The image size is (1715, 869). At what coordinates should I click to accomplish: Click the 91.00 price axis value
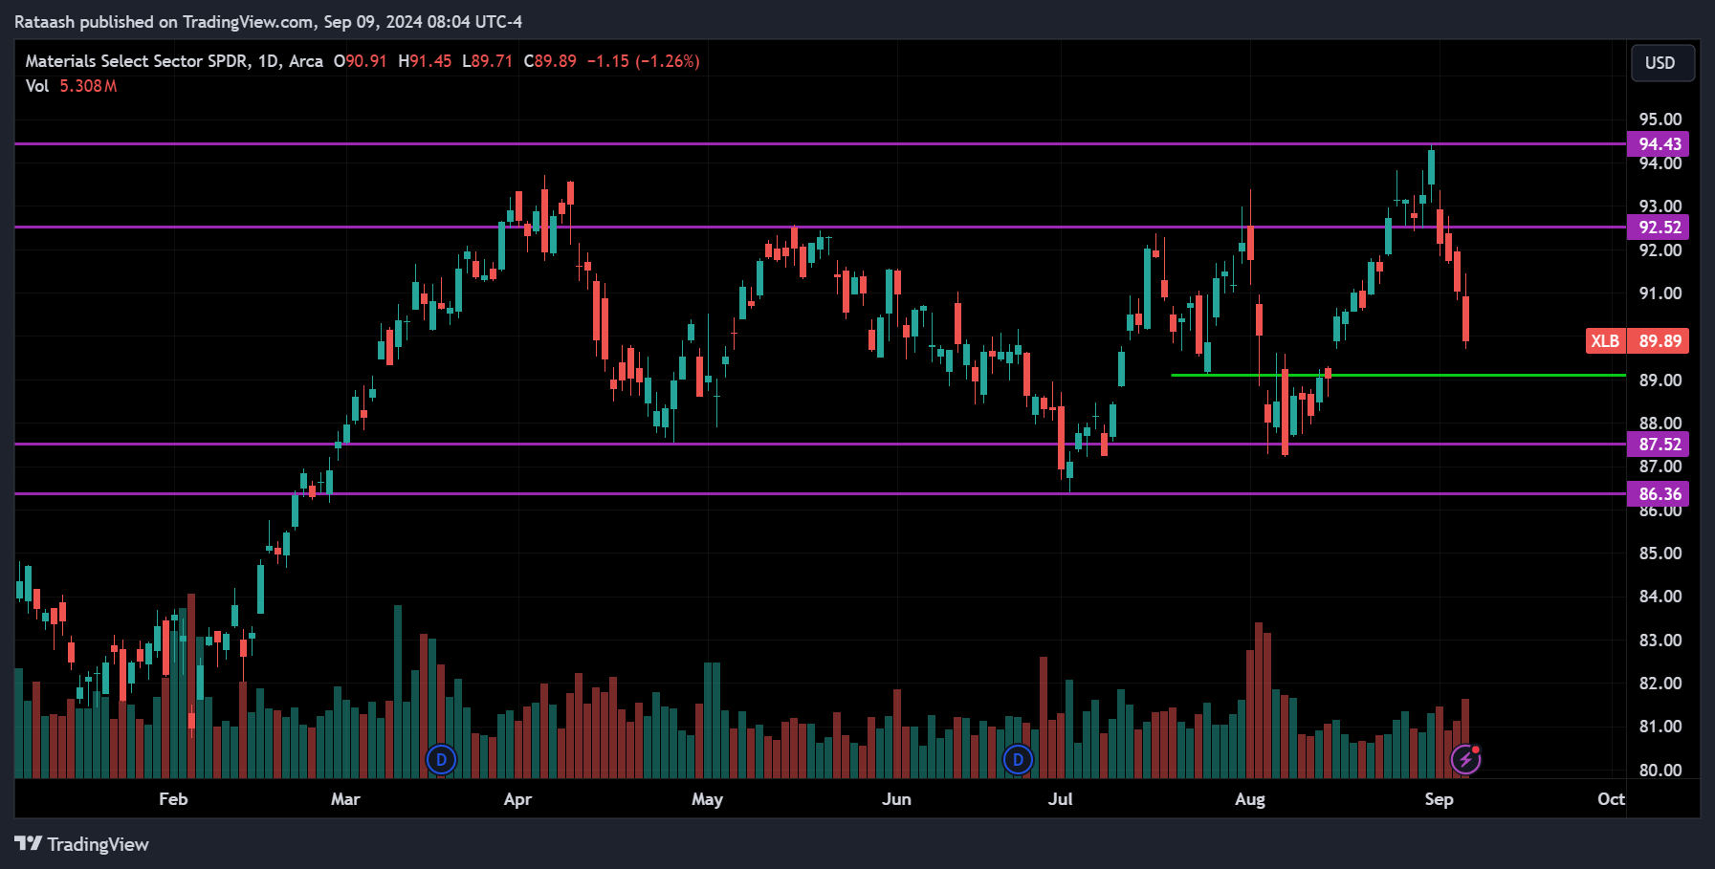click(1660, 293)
